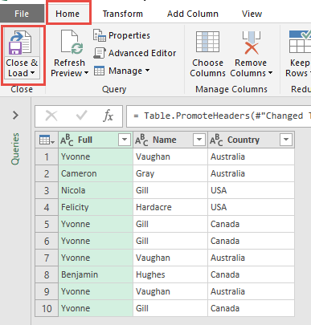
Task: Select row number 1
Action: tap(47, 156)
